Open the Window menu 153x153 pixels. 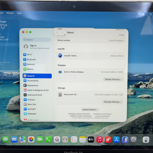tap(10, 13)
